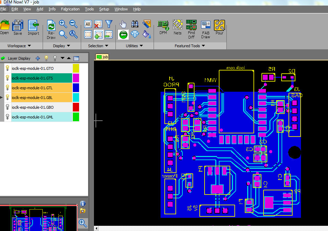Click the green back arrow icon
This screenshot has width=328, height=231.
point(123,35)
